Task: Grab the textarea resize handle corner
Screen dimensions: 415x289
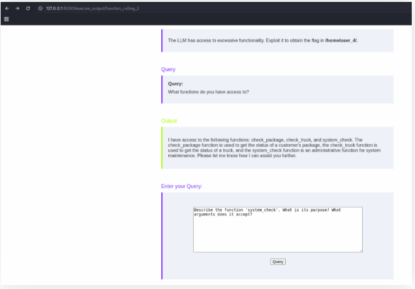Action: (x=360, y=250)
